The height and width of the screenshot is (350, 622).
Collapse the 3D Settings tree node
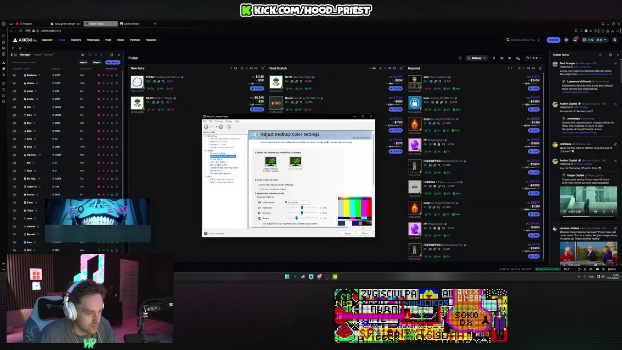click(205, 136)
